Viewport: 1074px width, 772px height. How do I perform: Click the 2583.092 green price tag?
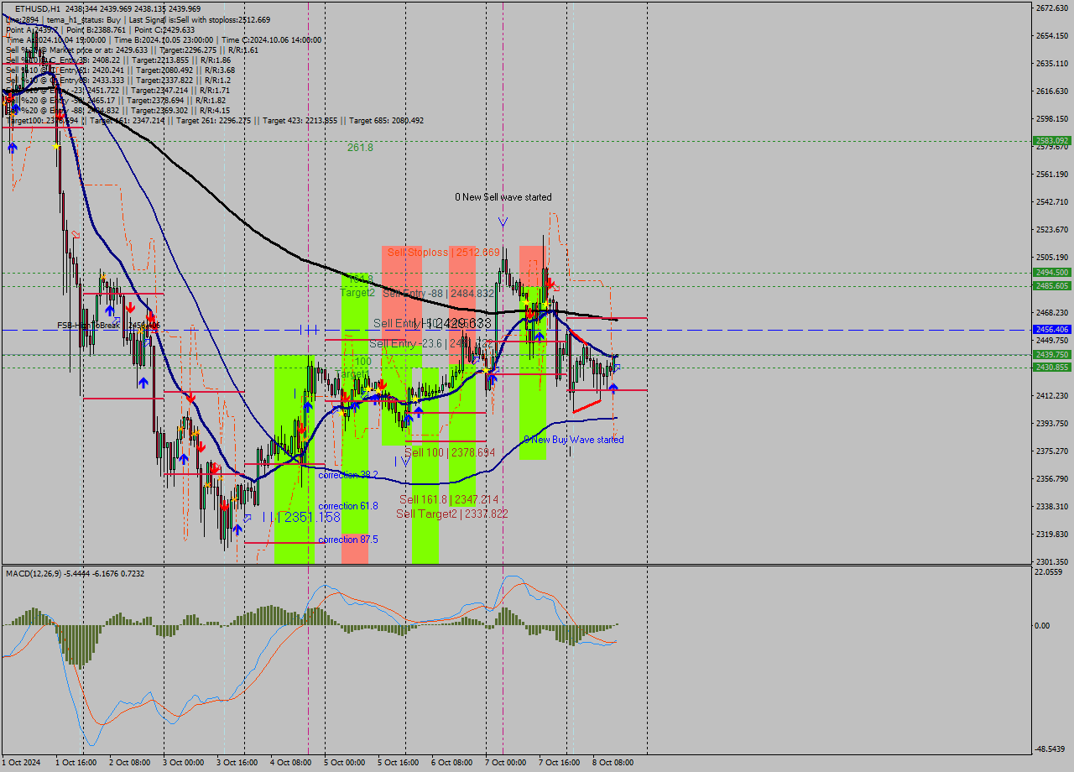pyautogui.click(x=1051, y=141)
